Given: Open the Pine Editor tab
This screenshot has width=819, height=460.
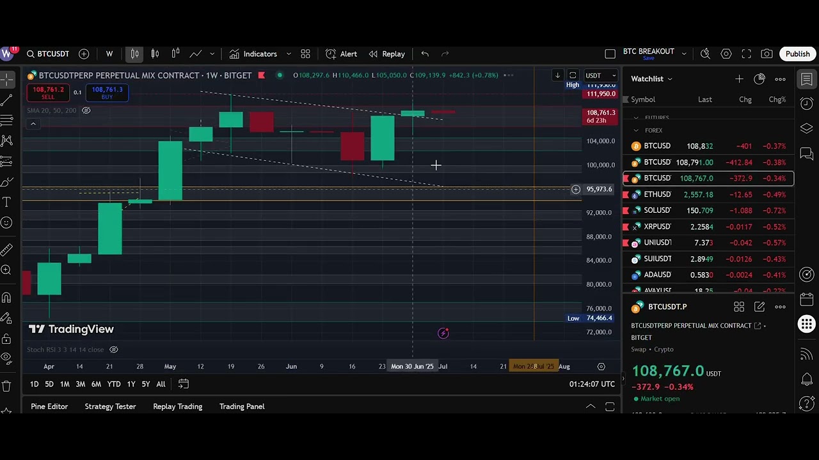Looking at the screenshot, I should (49, 406).
